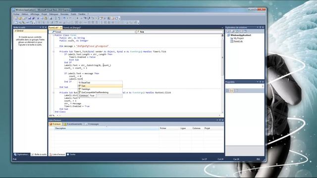Image resolution: width=317 pixels, height=178 pixels.
Task: Toggle the 0 messages filter
Action: tap(92, 124)
